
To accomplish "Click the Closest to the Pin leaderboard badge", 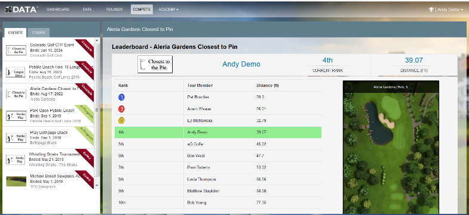I will tap(155, 64).
